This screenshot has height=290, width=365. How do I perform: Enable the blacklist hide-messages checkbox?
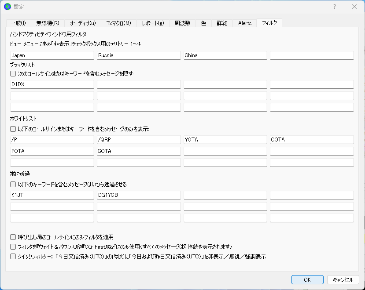13,74
